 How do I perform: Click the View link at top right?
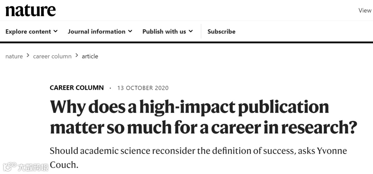click(x=365, y=10)
